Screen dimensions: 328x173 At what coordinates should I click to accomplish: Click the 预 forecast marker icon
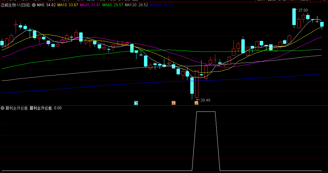173,103
